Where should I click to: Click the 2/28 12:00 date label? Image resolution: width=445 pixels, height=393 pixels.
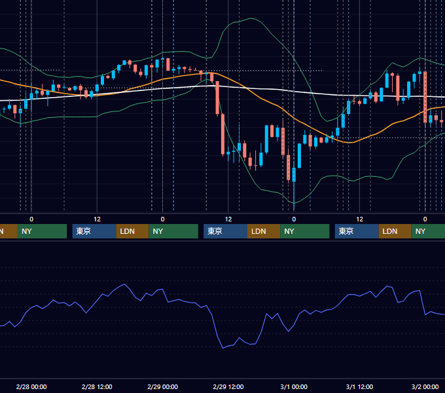click(97, 386)
